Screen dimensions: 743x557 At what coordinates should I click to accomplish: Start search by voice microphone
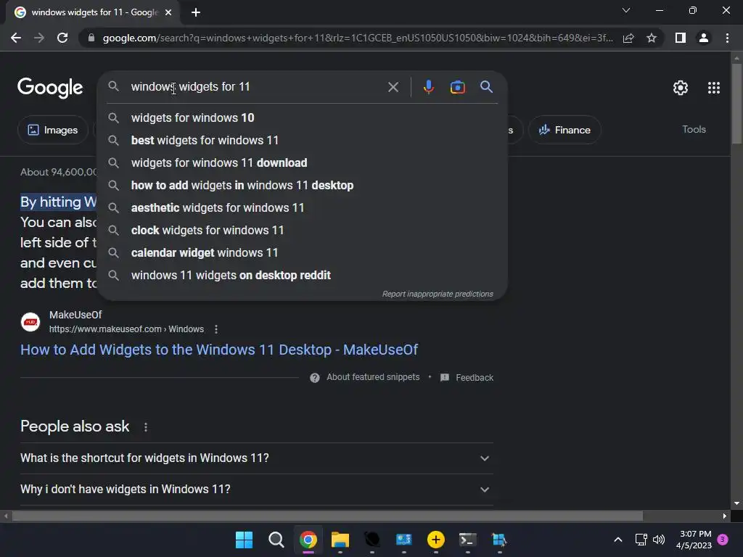coord(428,87)
